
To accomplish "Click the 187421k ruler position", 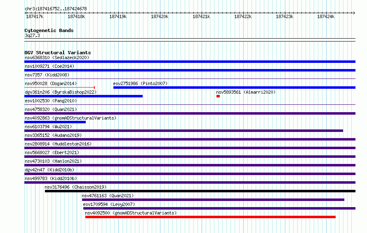I will point(201,16).
